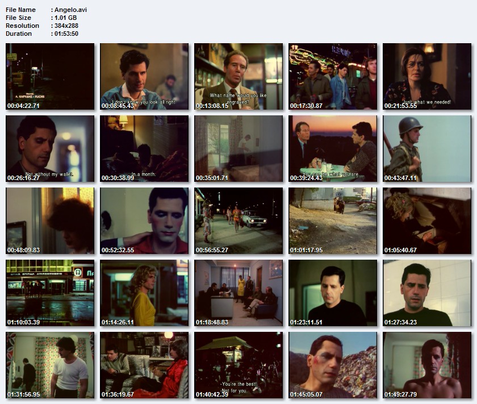
Task: Open the frame subtitled "I don't know you look all right"
Action: point(144,76)
